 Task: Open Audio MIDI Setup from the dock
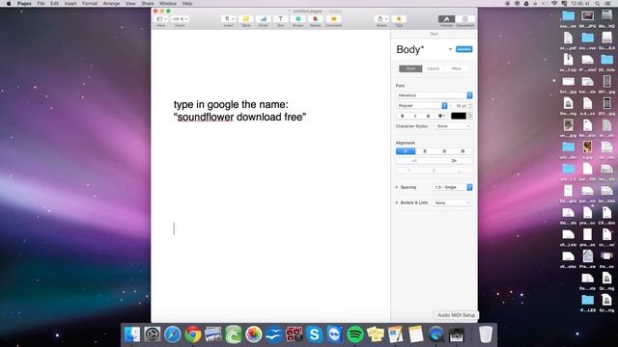click(457, 334)
